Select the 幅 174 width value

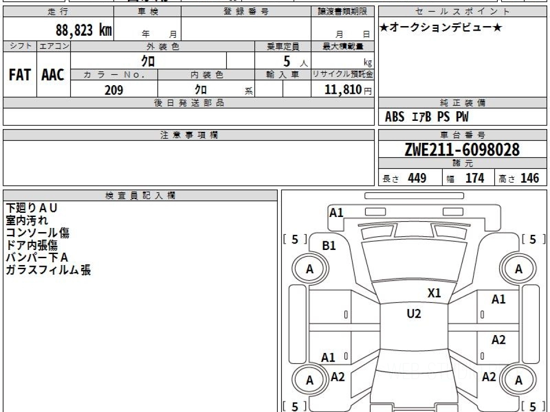coord(466,178)
